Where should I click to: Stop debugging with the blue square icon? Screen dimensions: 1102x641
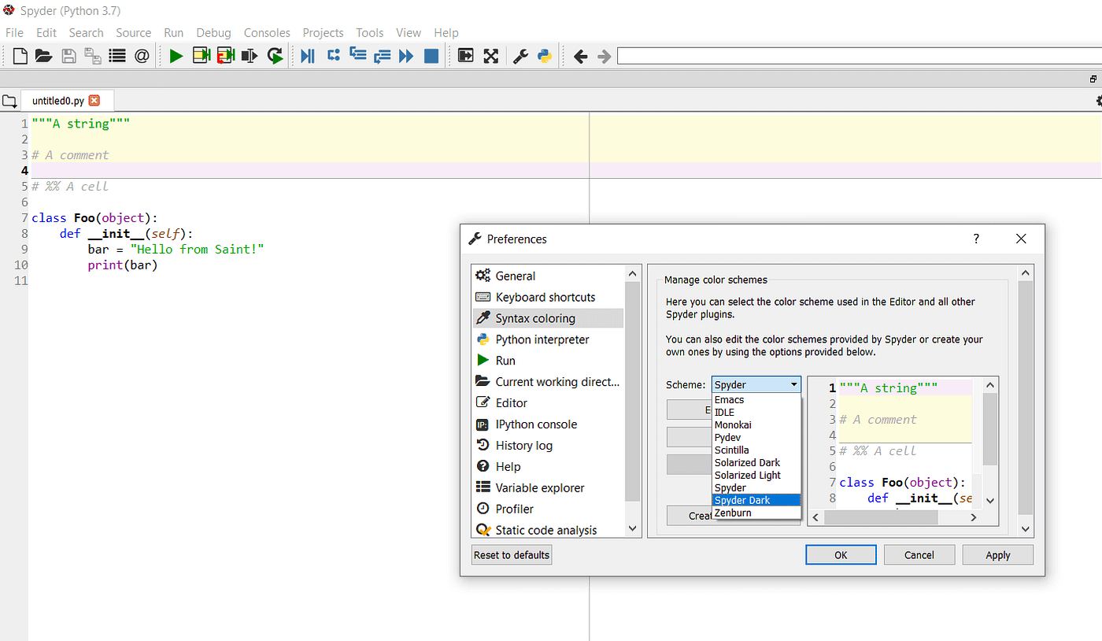[431, 56]
